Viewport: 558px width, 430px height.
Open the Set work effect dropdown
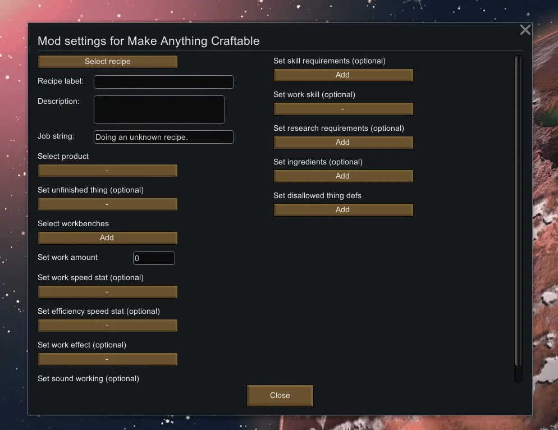click(x=107, y=359)
